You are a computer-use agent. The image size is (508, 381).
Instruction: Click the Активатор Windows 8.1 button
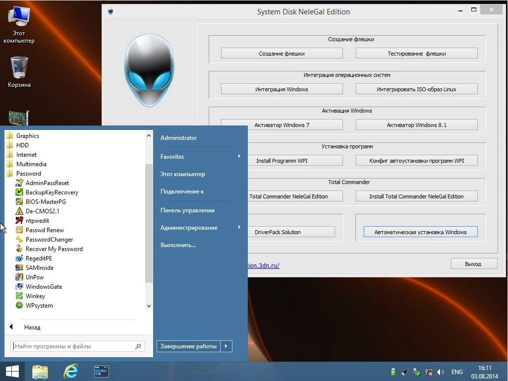pos(416,125)
